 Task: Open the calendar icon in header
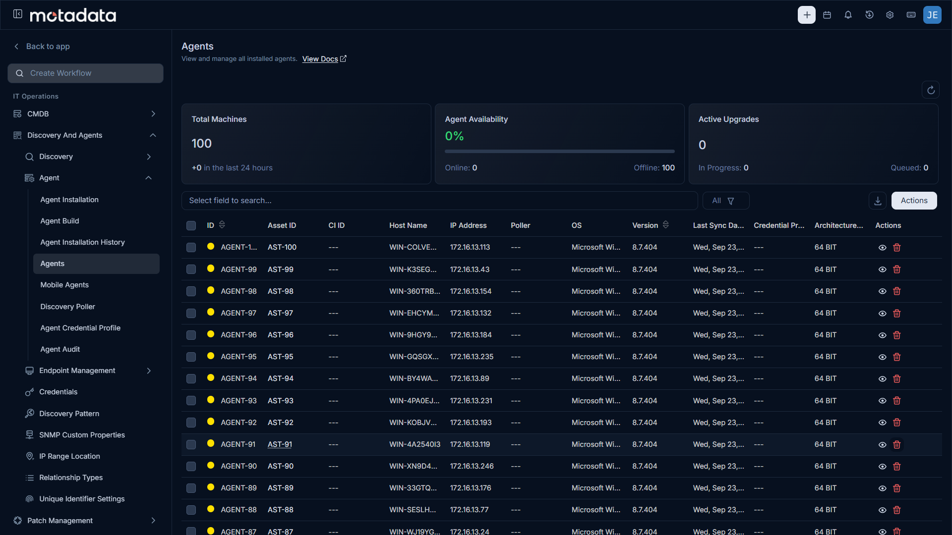point(827,15)
